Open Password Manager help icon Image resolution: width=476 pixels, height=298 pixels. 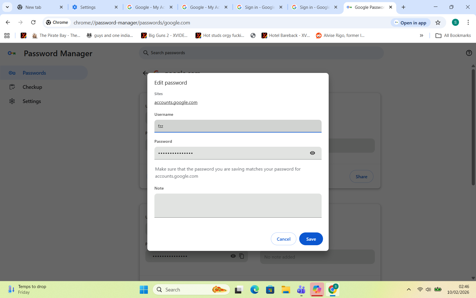tap(469, 53)
